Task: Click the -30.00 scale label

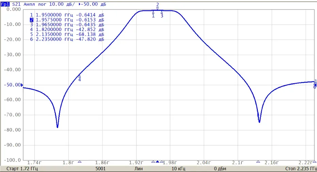Action: [13, 54]
